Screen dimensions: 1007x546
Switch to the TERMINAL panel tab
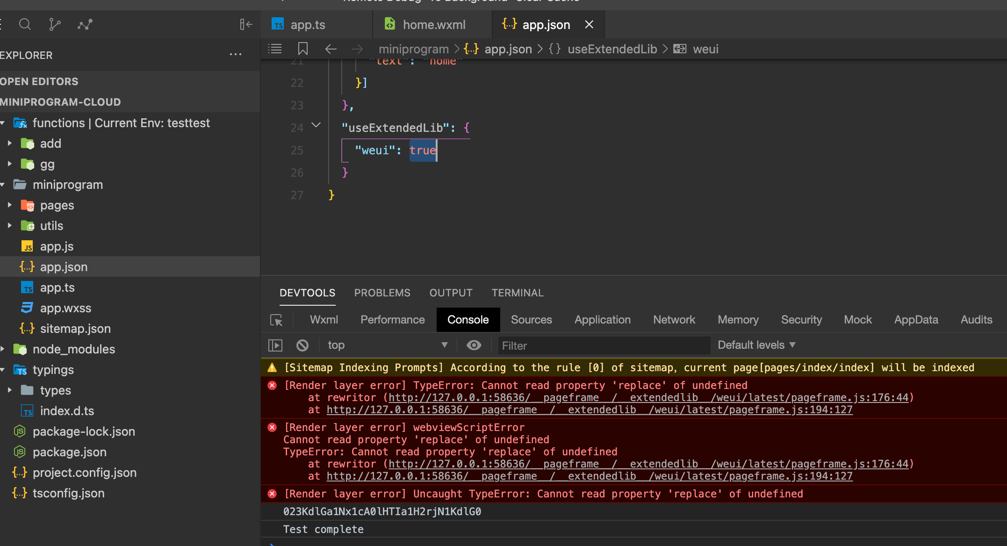pyautogui.click(x=517, y=293)
